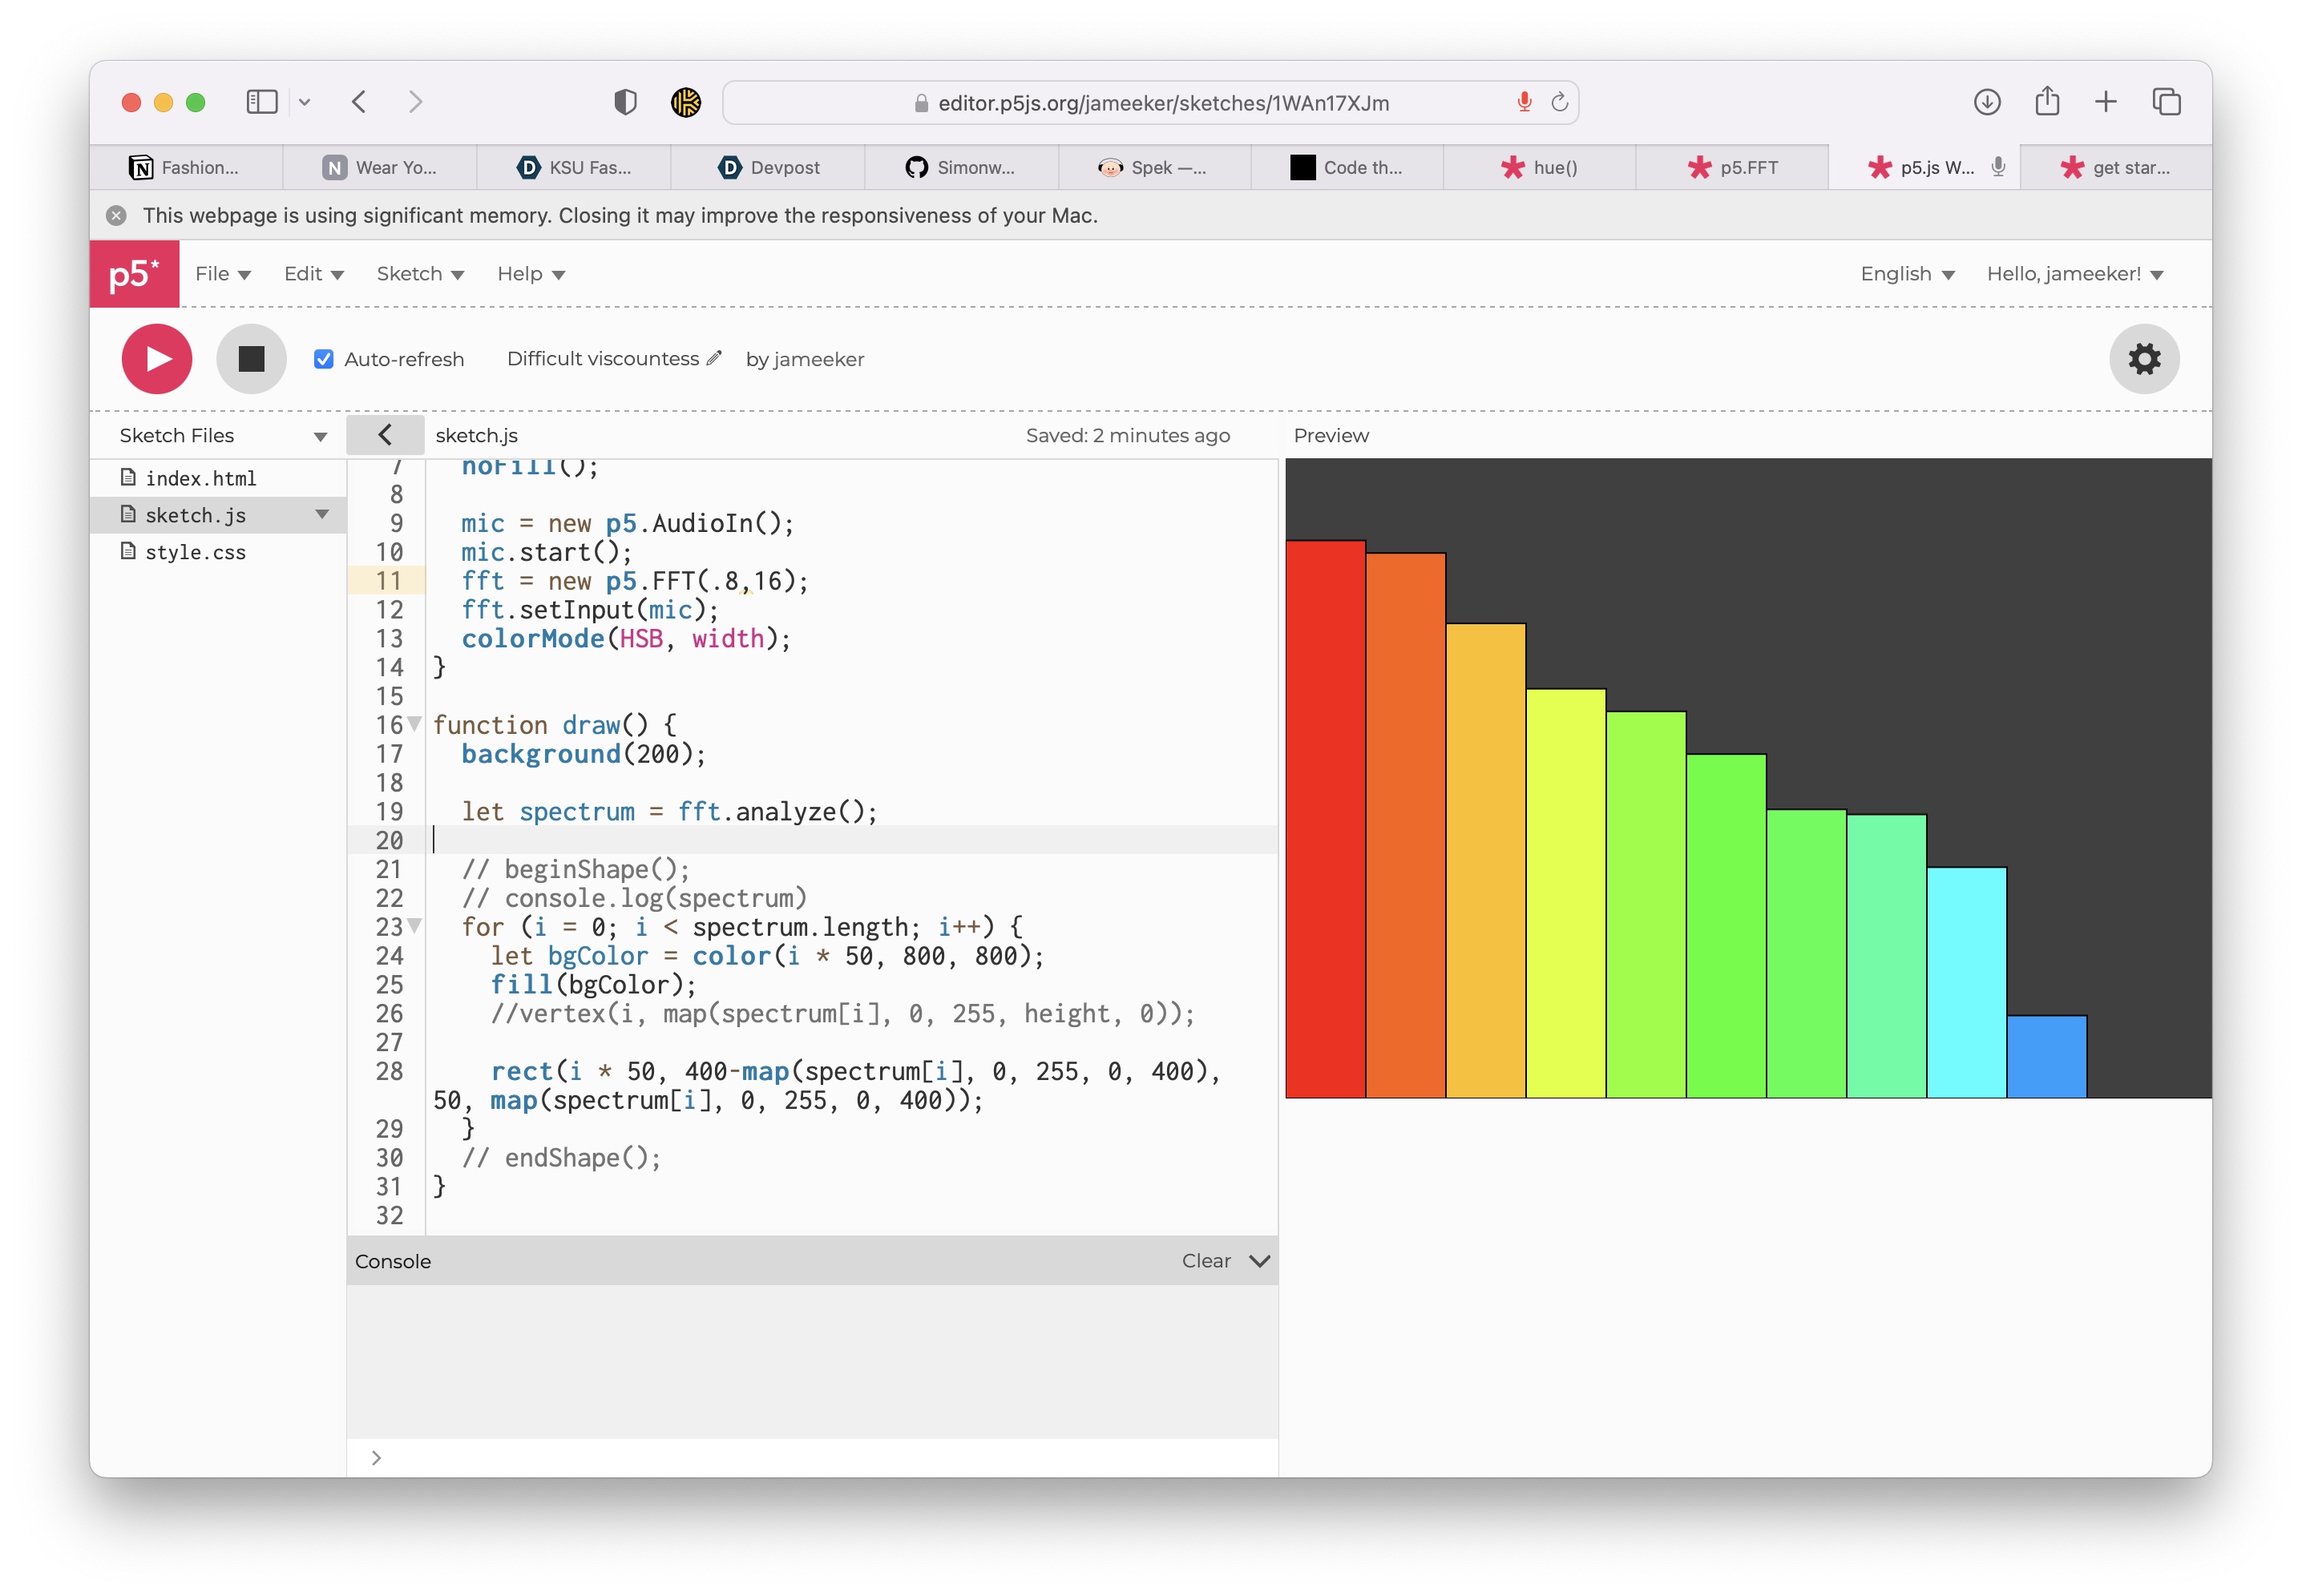Collapse the sidebar with the chevron arrow
This screenshot has height=1596, width=2302.
pos(386,435)
